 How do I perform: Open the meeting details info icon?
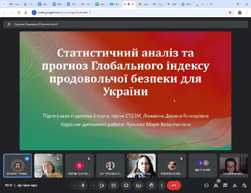(x=206, y=185)
